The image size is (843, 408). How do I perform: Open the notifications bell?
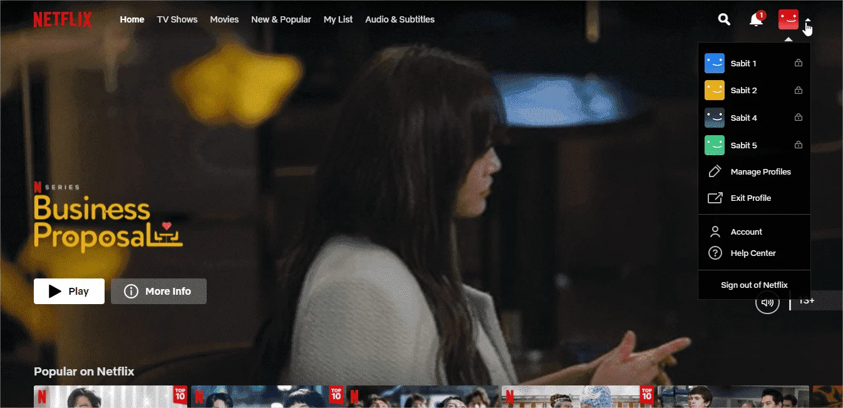click(x=756, y=20)
